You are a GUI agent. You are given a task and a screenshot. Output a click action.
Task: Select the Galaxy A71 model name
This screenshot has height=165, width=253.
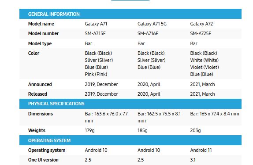point(96,24)
